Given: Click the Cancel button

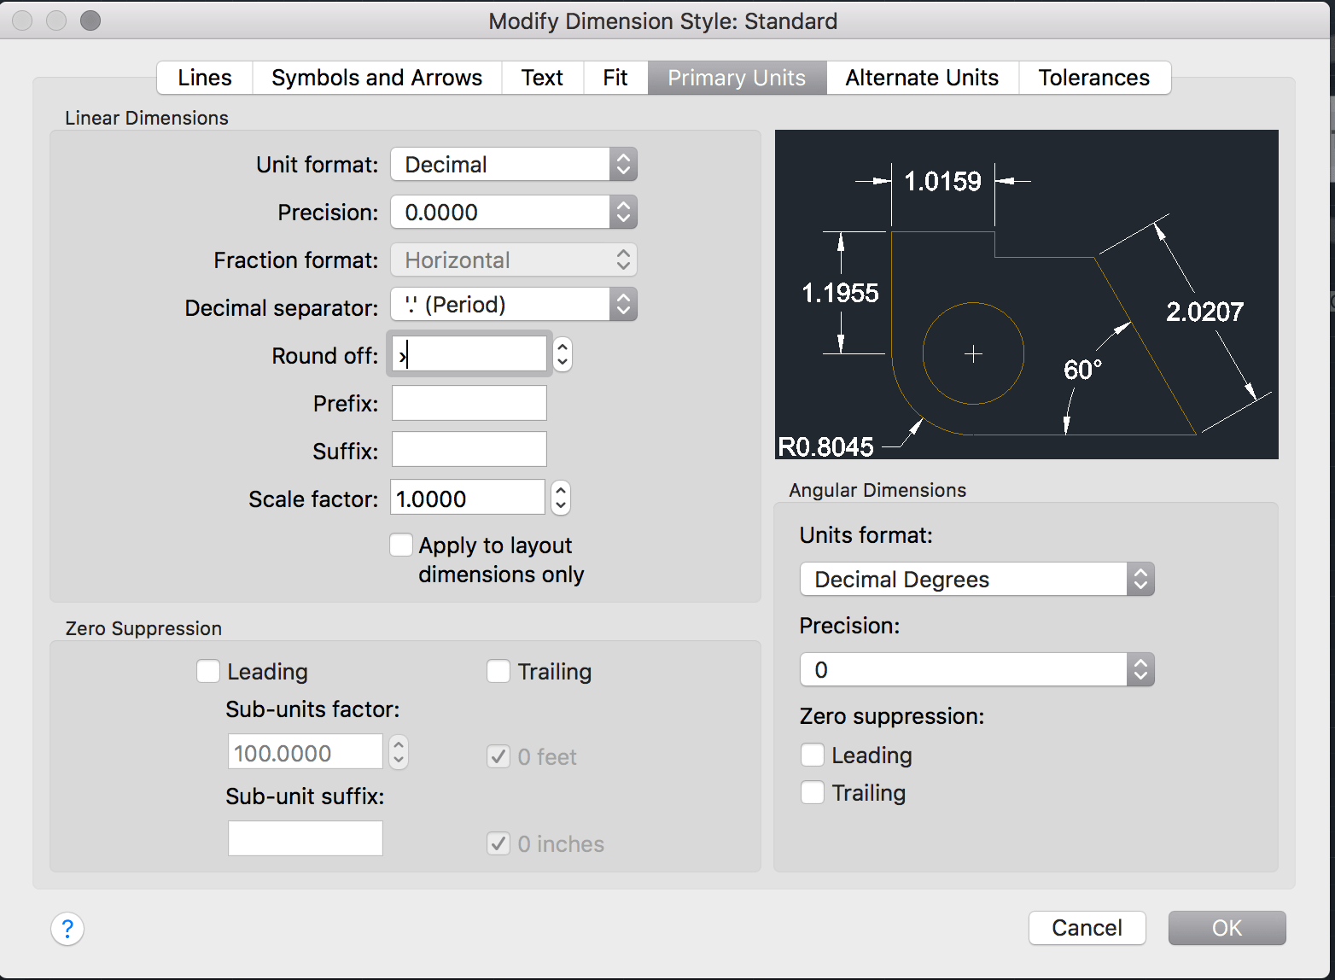Looking at the screenshot, I should coord(1087,928).
